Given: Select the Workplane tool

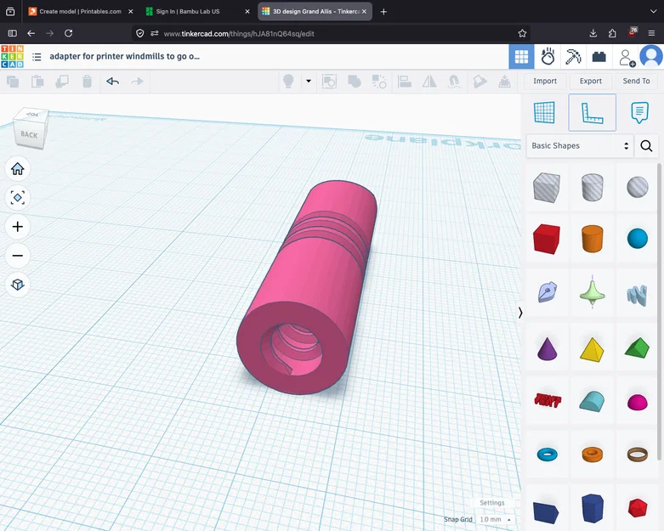Looking at the screenshot, I should click(x=545, y=112).
